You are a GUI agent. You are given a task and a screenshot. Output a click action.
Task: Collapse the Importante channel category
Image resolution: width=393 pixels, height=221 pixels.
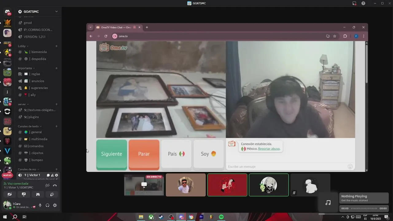click(x=26, y=68)
